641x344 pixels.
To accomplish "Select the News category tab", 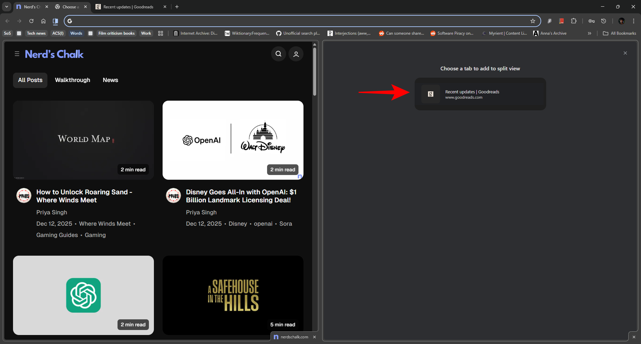I will point(110,80).
